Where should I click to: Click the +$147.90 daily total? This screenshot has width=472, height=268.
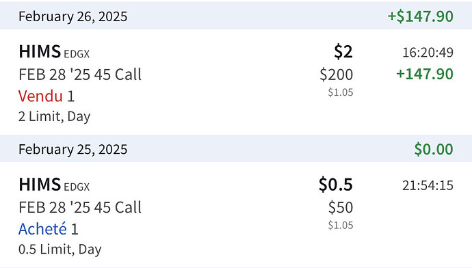[421, 16]
